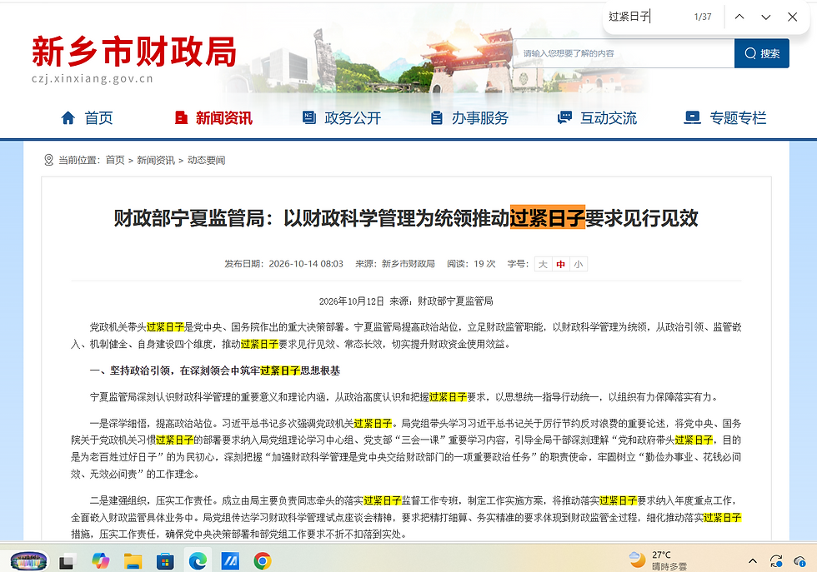The width and height of the screenshot is (817, 572).
Task: Open 新闻资讯 navigation menu item
Action: click(224, 117)
